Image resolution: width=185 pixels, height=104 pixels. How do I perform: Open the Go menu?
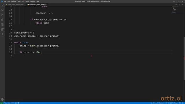click(23, 1)
